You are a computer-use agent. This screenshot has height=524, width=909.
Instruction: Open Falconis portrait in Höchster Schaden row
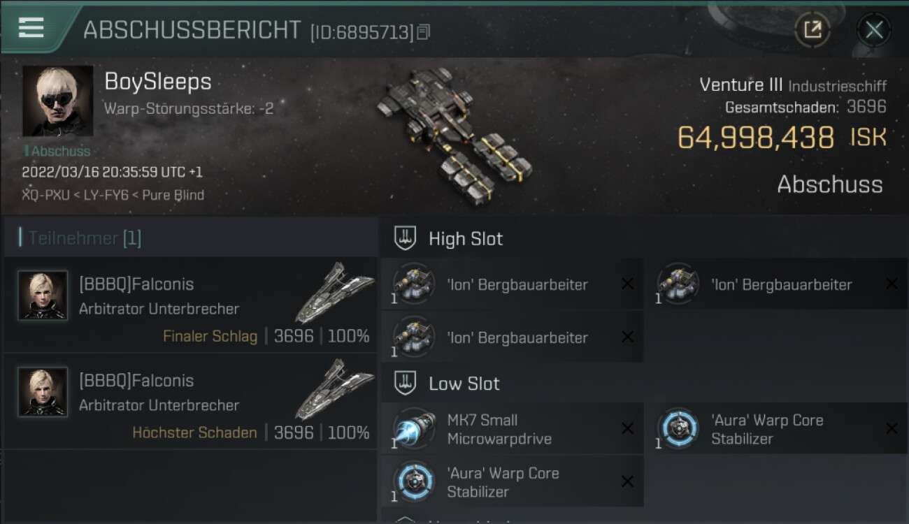pyautogui.click(x=43, y=392)
